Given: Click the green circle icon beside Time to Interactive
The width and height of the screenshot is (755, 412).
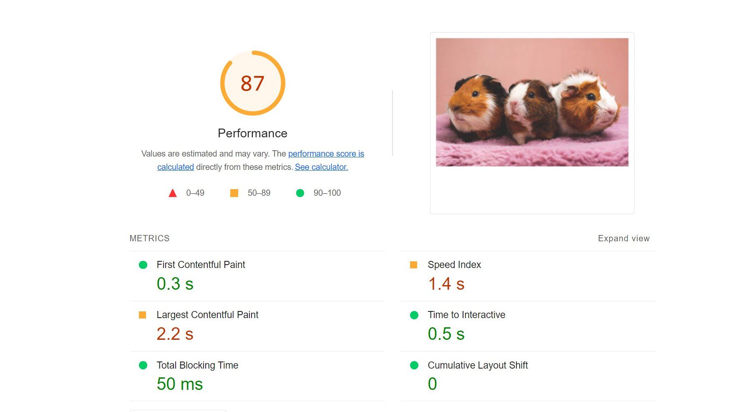Looking at the screenshot, I should tap(415, 315).
